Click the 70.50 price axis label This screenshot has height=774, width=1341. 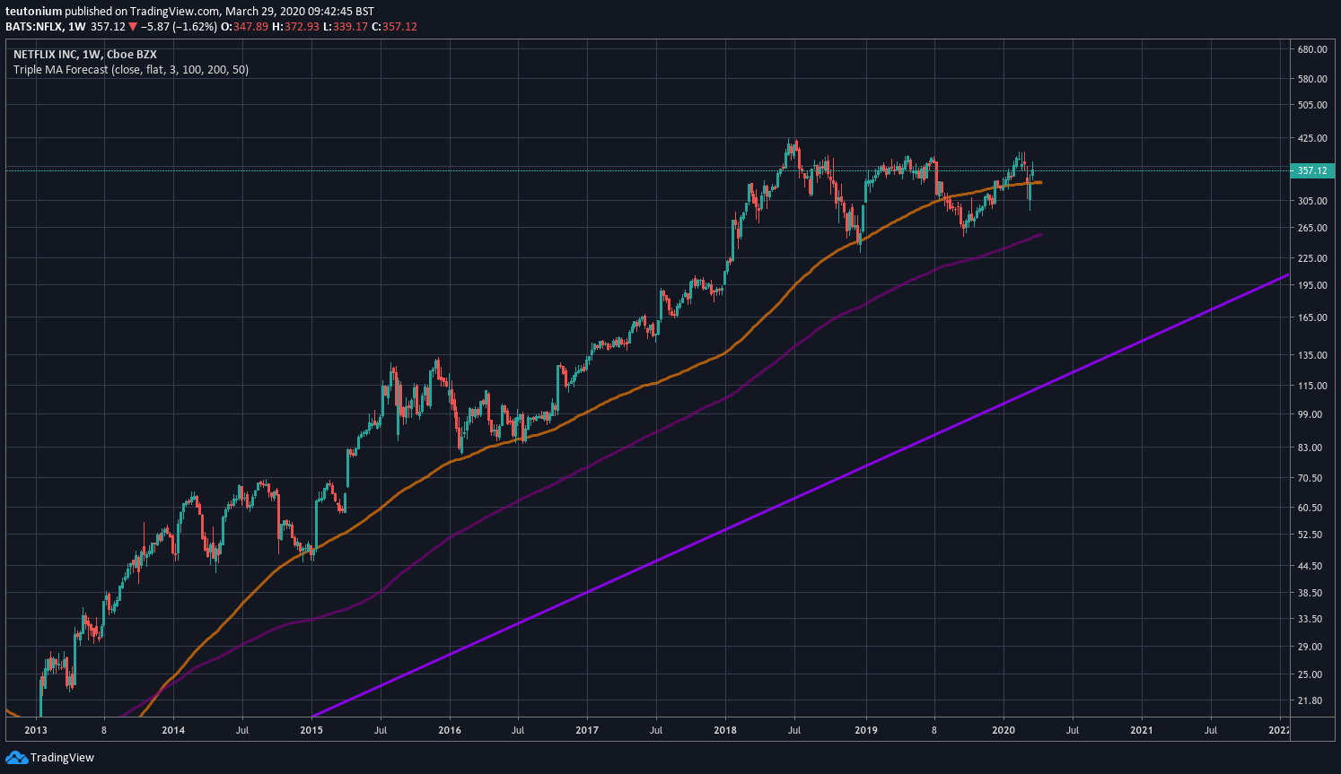pyautogui.click(x=1310, y=478)
